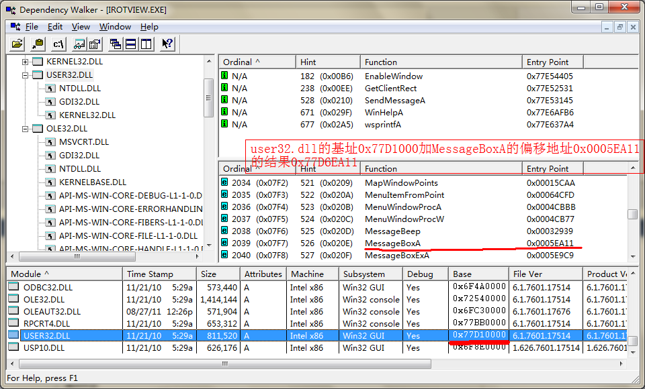
Task: Expand the KERNEL32.DLL tree node
Action: coord(25,62)
